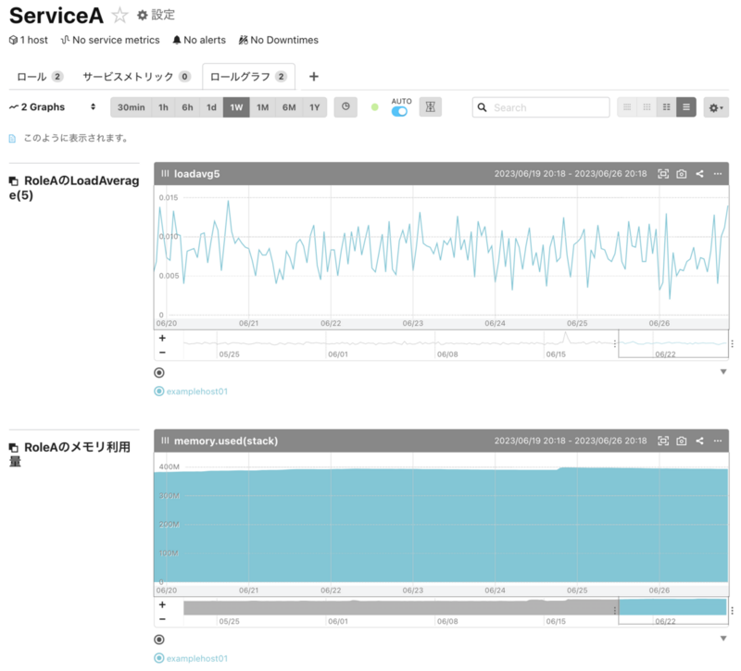The height and width of the screenshot is (671, 741).
Task: Zoom out on memory.used timeline
Action: click(162, 619)
